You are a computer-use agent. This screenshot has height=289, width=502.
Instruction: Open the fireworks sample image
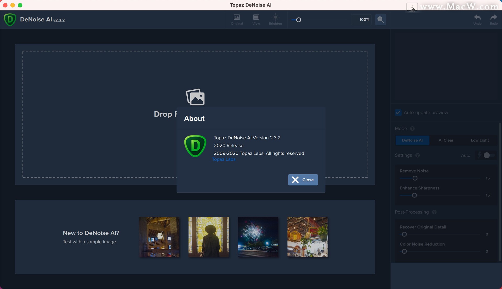(258, 237)
